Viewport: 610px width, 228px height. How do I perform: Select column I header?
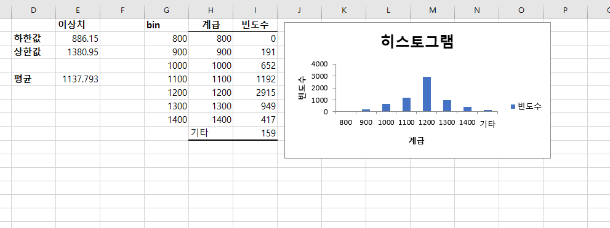pyautogui.click(x=255, y=10)
